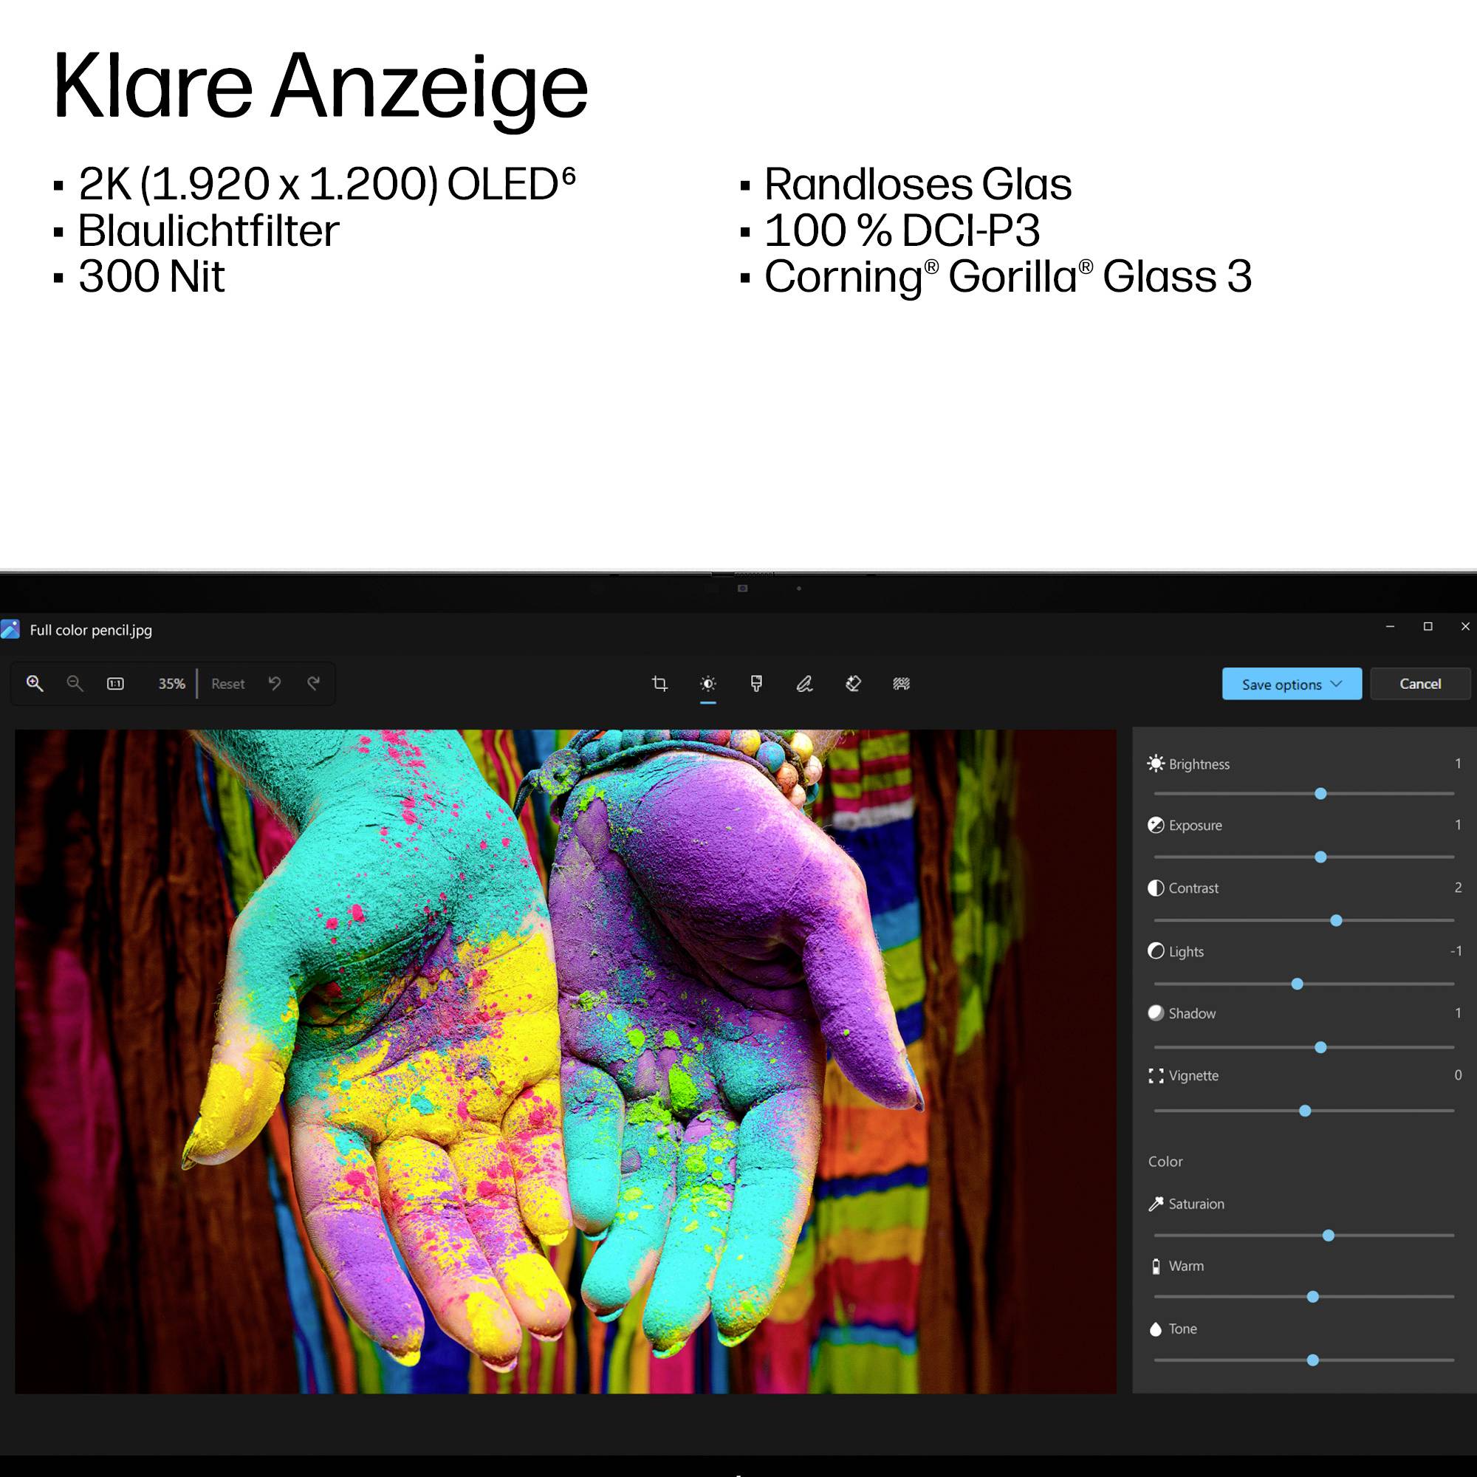1477x1477 pixels.
Task: Click the redo arrow icon
Action: [313, 683]
